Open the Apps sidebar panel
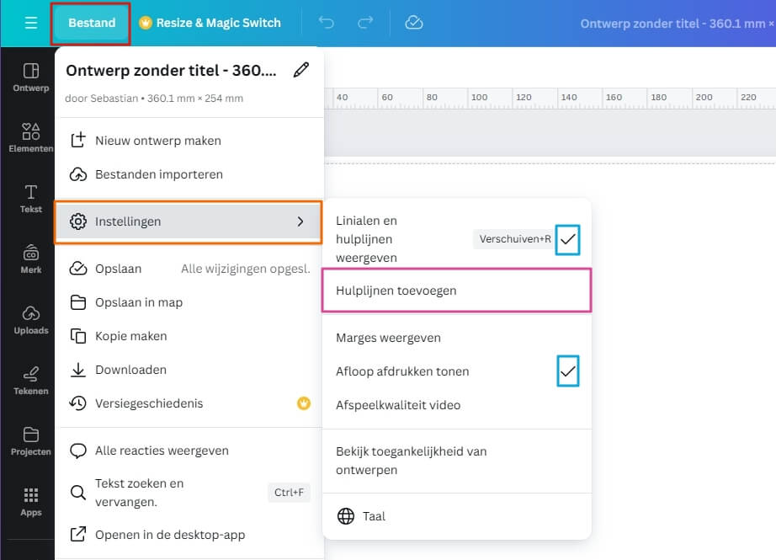The image size is (776, 560). (x=30, y=502)
